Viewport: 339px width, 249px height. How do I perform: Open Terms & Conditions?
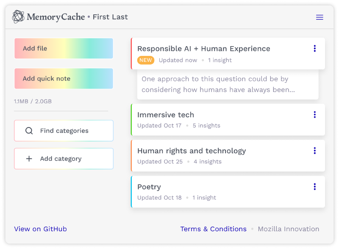tap(213, 229)
